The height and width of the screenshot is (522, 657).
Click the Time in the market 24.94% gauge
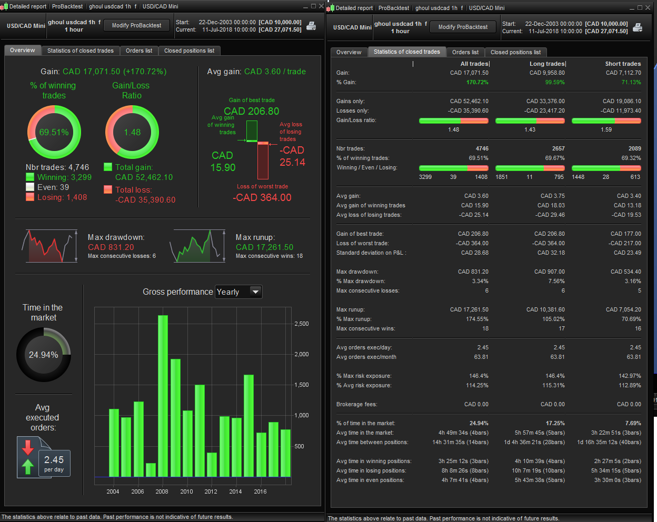(44, 355)
